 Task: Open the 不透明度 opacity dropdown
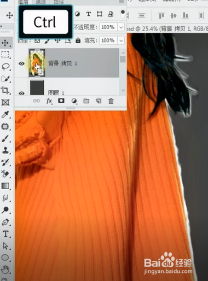coord(121,27)
